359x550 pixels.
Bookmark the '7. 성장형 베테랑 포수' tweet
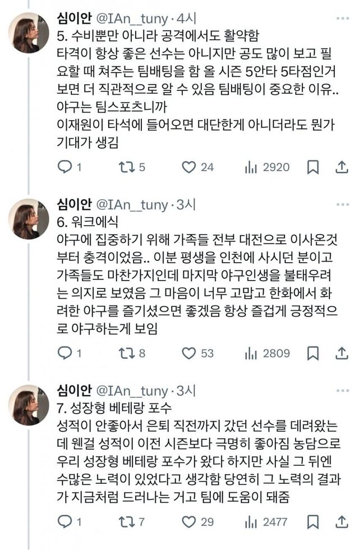pos(314,521)
